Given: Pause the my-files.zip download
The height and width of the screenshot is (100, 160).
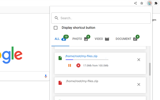Looking at the screenshot, I should pyautogui.click(x=69, y=65).
